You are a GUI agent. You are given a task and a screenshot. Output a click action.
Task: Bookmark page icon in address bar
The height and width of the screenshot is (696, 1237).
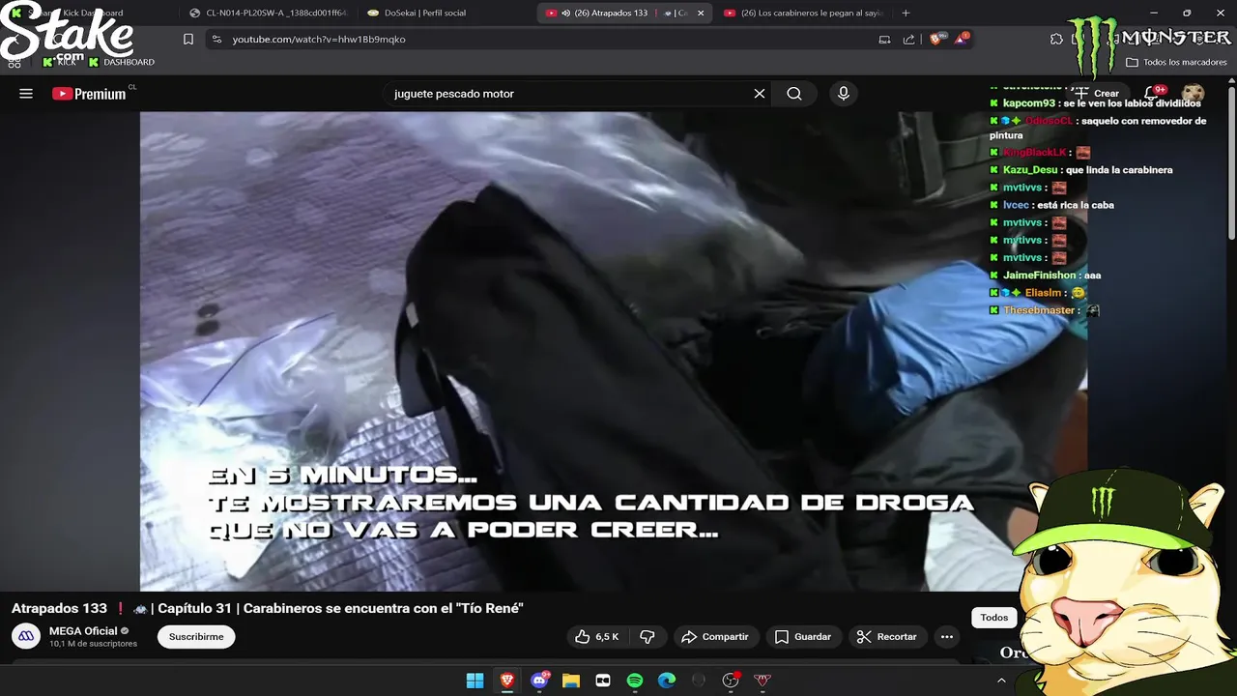188,40
